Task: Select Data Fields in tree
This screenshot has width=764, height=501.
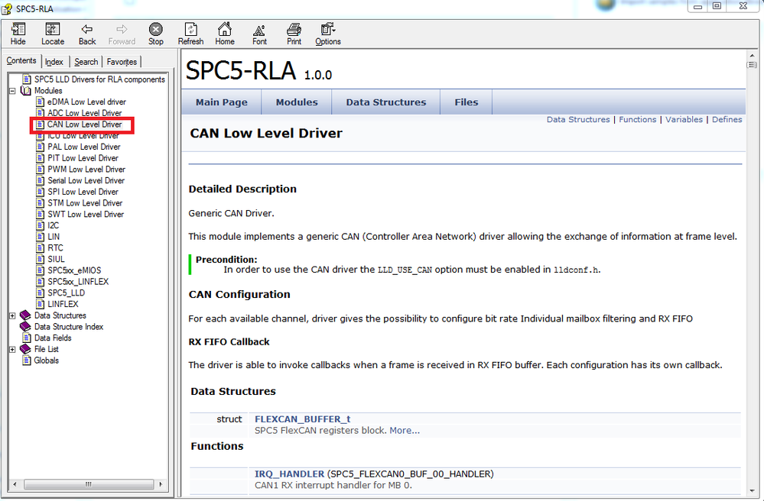Action: (x=53, y=338)
